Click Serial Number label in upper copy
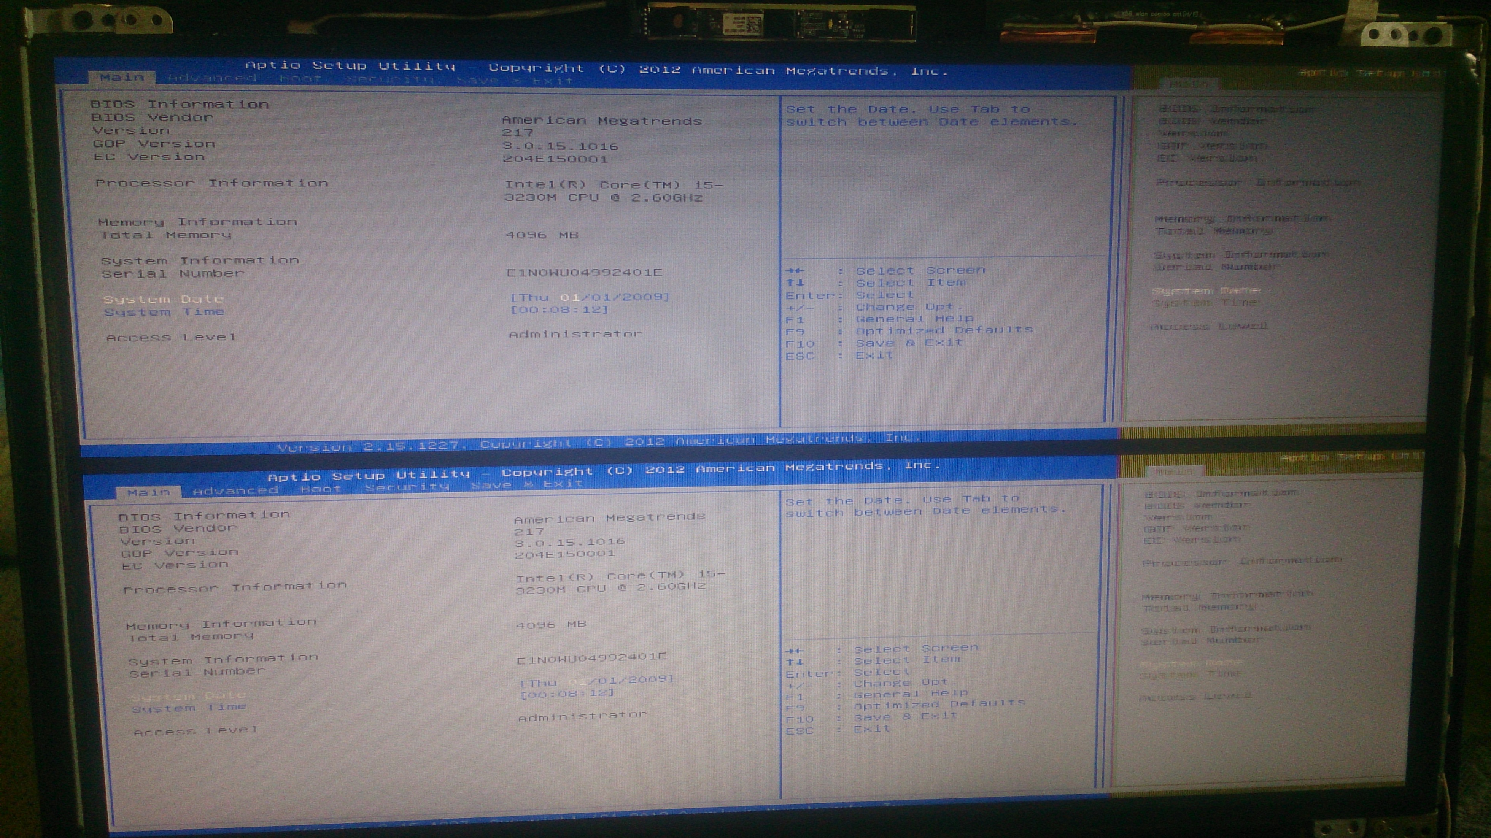This screenshot has width=1491, height=838. click(172, 274)
